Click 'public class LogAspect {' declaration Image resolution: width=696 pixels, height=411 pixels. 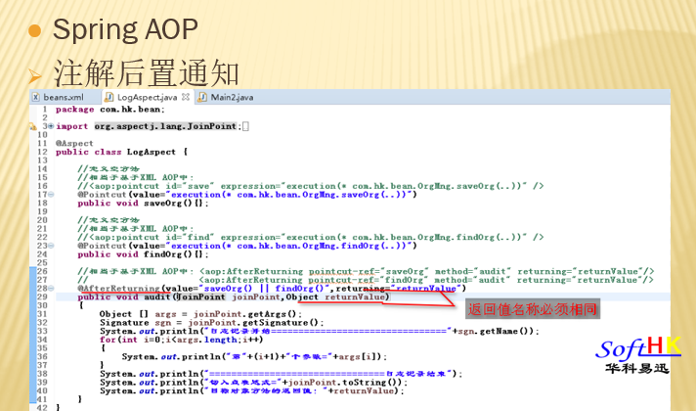pos(121,152)
